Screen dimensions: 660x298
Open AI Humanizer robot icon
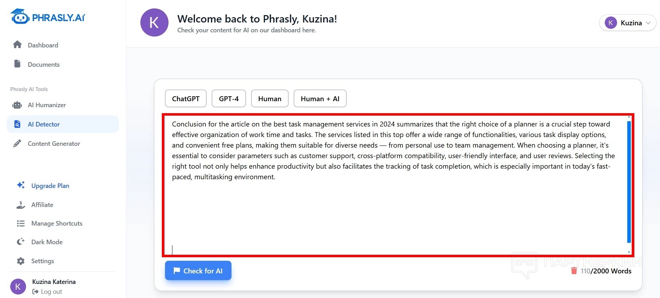click(17, 105)
